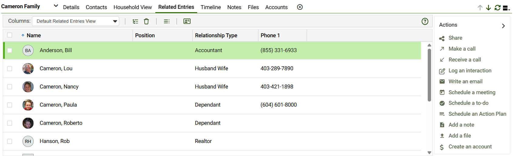
Task: Click the Share action link
Action: pyautogui.click(x=455, y=38)
